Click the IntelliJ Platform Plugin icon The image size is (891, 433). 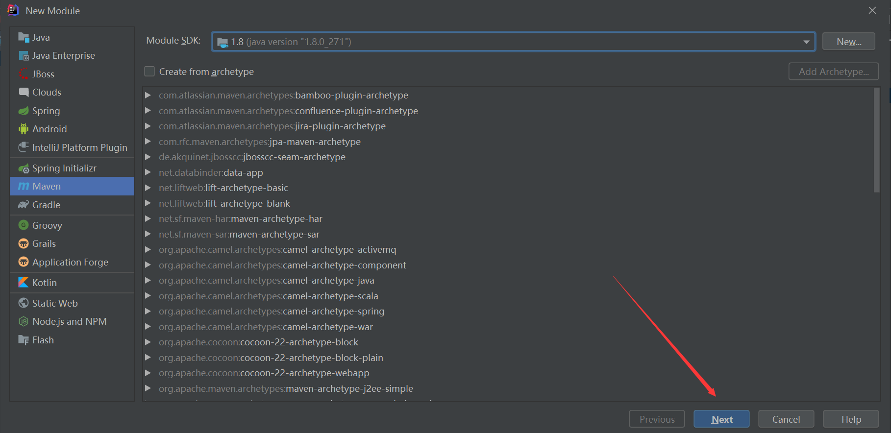(x=24, y=147)
